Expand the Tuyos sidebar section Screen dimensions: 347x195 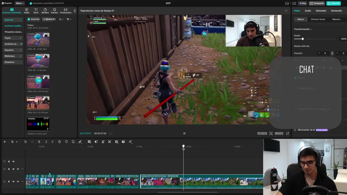tap(21, 38)
